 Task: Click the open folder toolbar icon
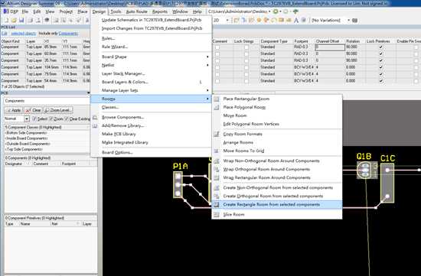pos(14,20)
